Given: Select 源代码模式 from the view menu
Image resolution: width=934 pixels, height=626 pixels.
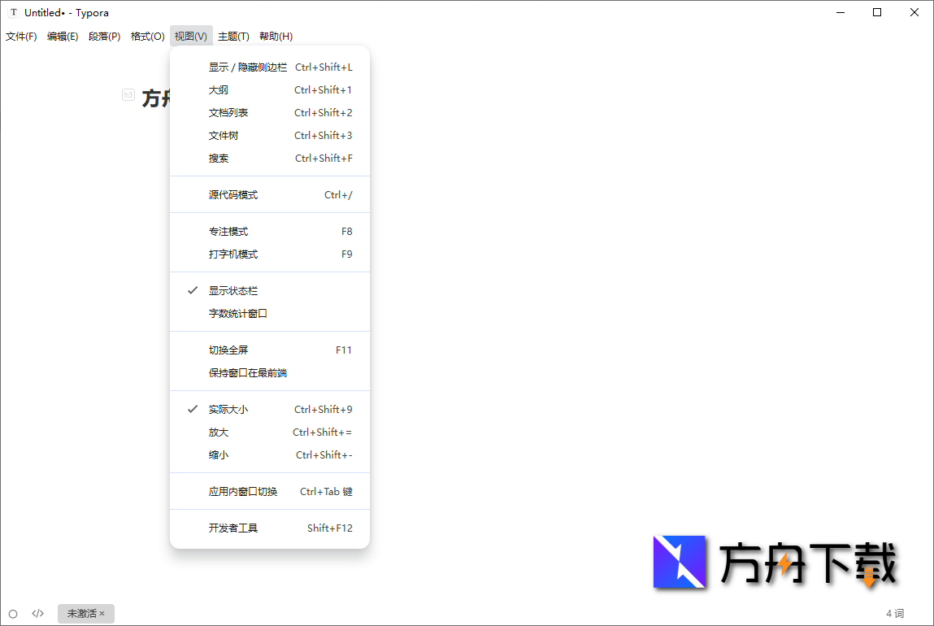Looking at the screenshot, I should [234, 194].
